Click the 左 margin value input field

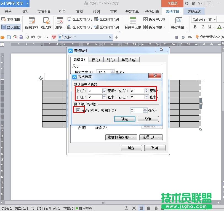click(x=137, y=90)
